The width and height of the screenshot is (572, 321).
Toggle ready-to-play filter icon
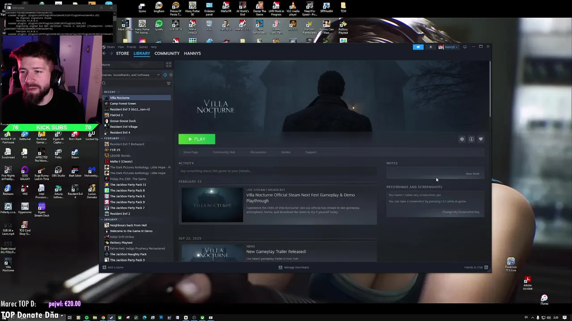click(170, 75)
